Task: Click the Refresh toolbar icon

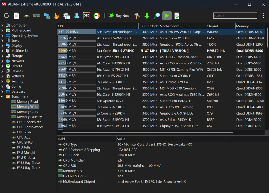Action: pyautogui.click(x=6, y=16)
